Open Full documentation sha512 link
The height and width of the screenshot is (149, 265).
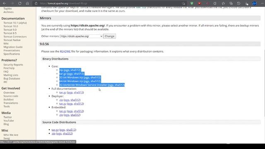click(x=78, y=92)
